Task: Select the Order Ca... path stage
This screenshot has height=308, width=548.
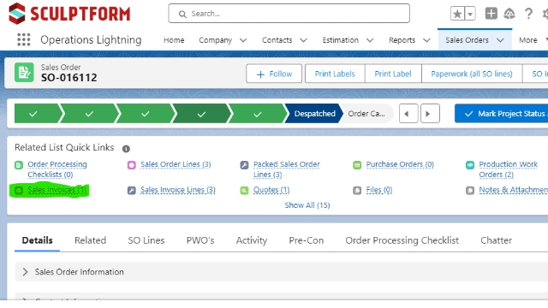Action: tap(366, 114)
